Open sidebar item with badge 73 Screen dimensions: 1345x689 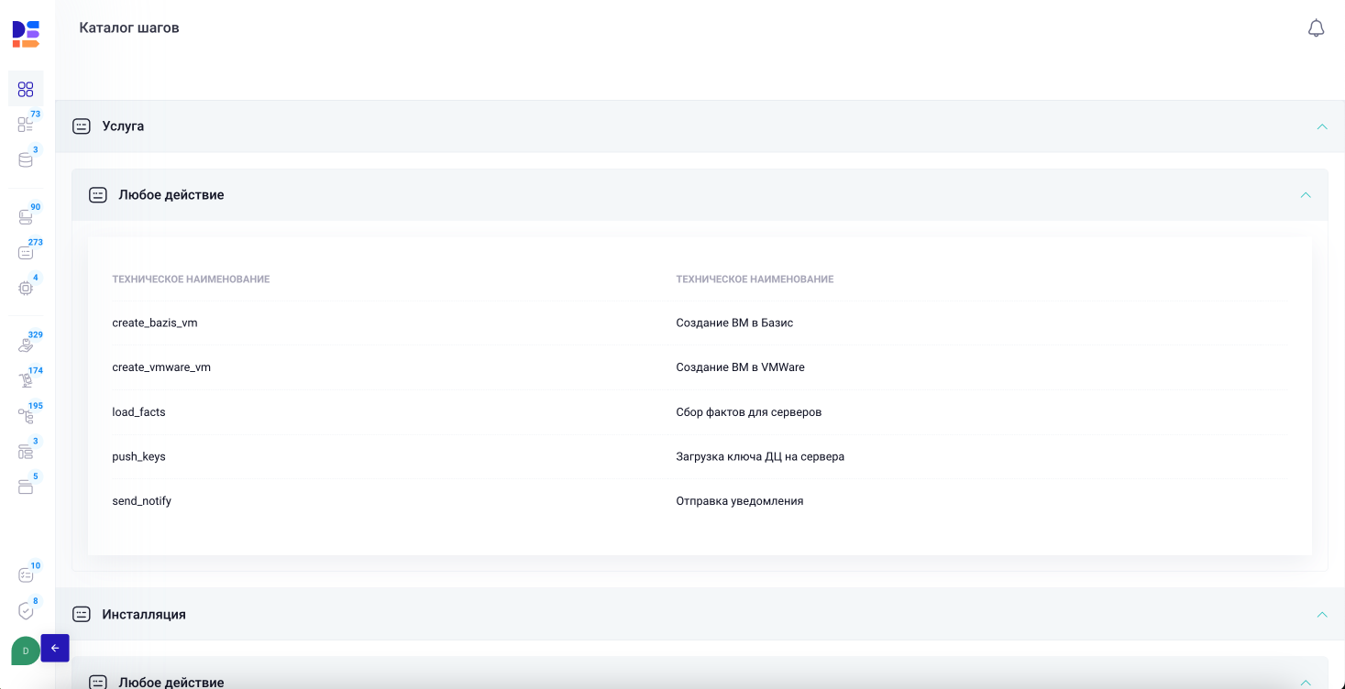[x=26, y=125]
